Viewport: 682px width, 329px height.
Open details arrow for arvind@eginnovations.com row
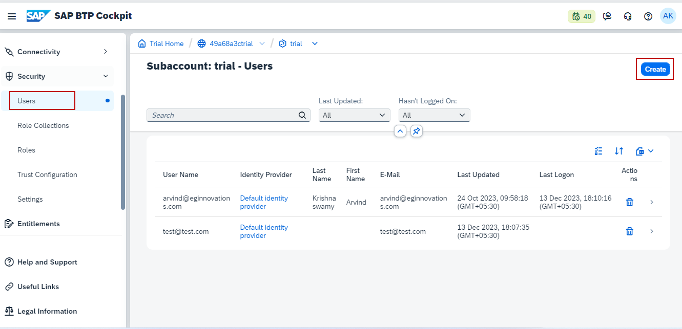[x=652, y=202]
